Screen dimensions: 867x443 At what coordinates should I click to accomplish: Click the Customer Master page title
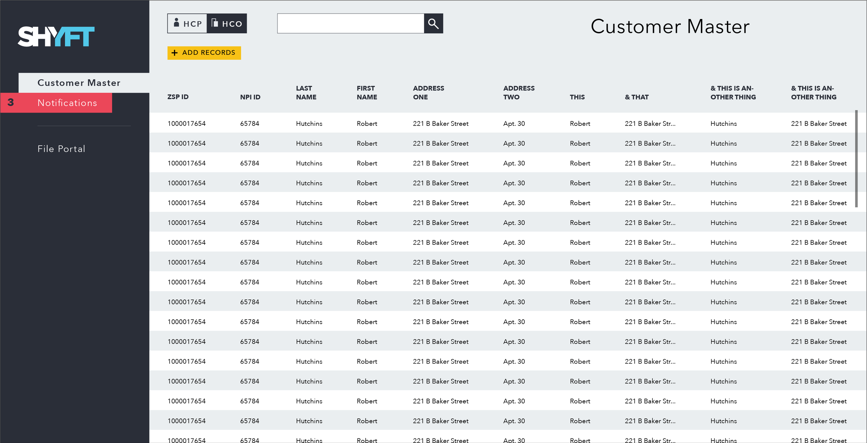[x=670, y=27]
